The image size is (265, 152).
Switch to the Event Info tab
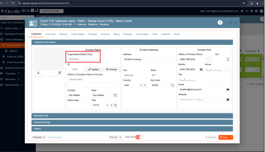coord(50,34)
